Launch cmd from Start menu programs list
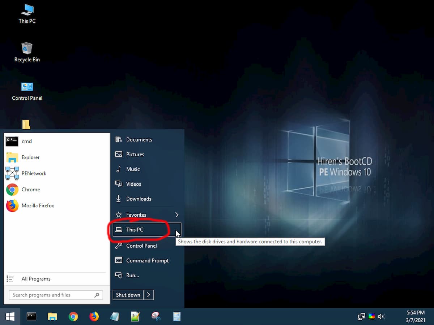 tap(57, 141)
